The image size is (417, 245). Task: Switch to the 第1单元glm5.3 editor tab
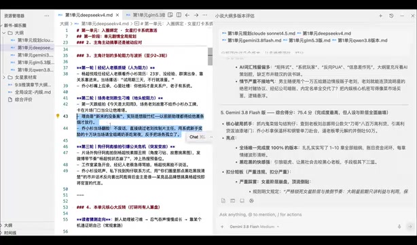[146, 15]
